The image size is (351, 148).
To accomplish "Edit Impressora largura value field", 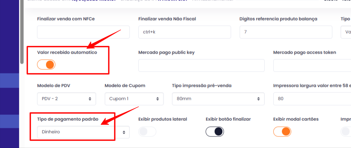I will coord(312,99).
